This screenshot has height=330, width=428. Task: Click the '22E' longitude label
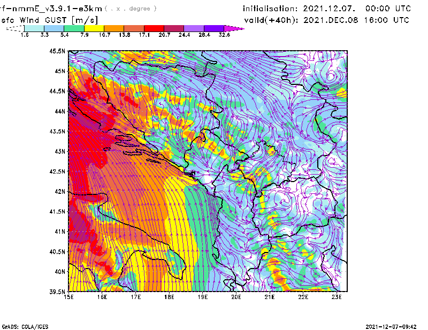click(x=303, y=297)
